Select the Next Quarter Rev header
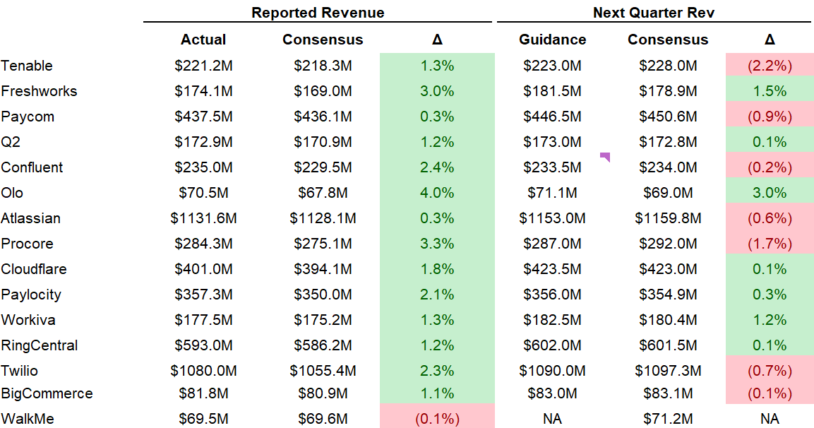The image size is (814, 428). pos(654,13)
